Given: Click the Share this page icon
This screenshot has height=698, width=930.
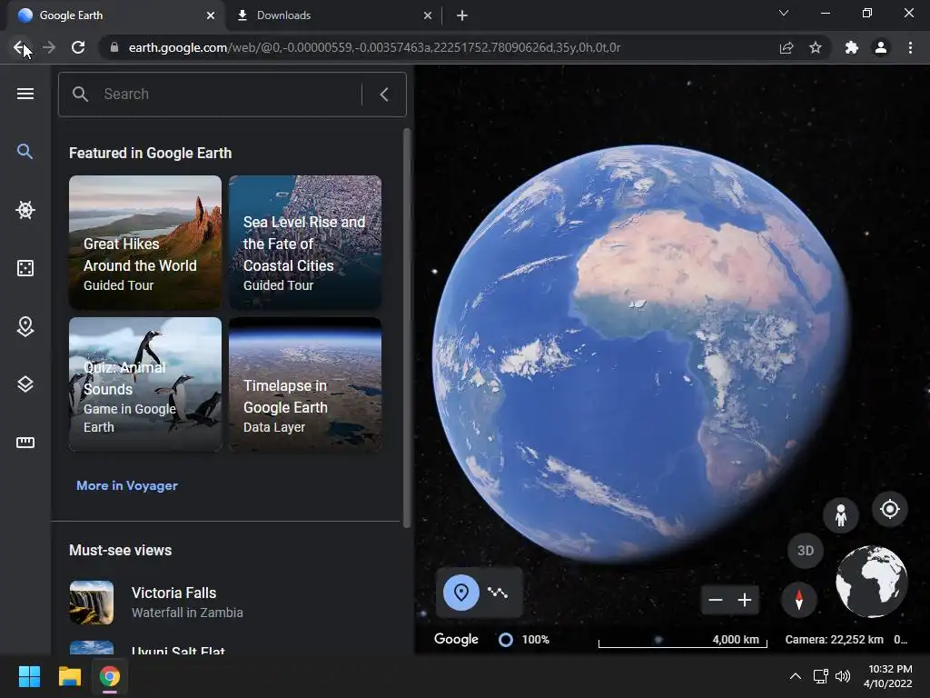Looking at the screenshot, I should click(x=787, y=47).
